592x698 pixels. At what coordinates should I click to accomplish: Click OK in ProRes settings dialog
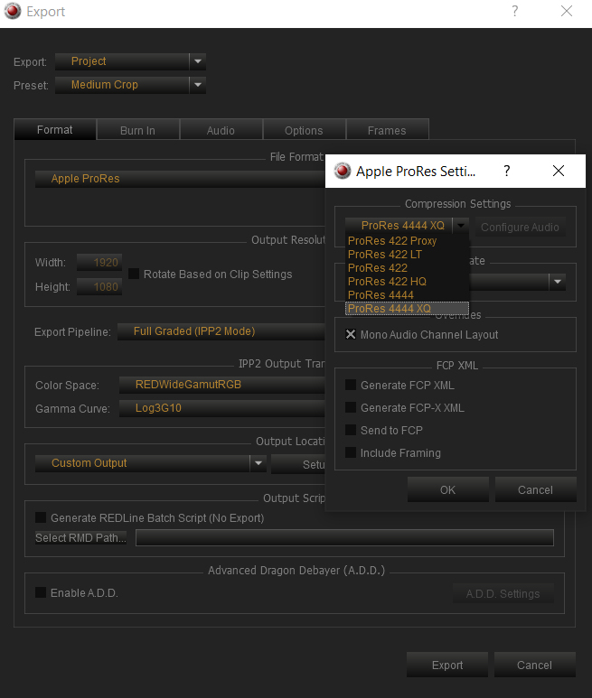tap(447, 489)
